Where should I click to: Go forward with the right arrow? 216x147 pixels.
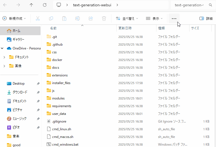(18, 5)
